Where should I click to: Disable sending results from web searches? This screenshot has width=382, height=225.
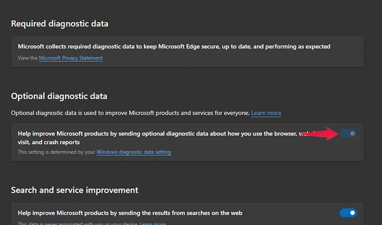[348, 213]
